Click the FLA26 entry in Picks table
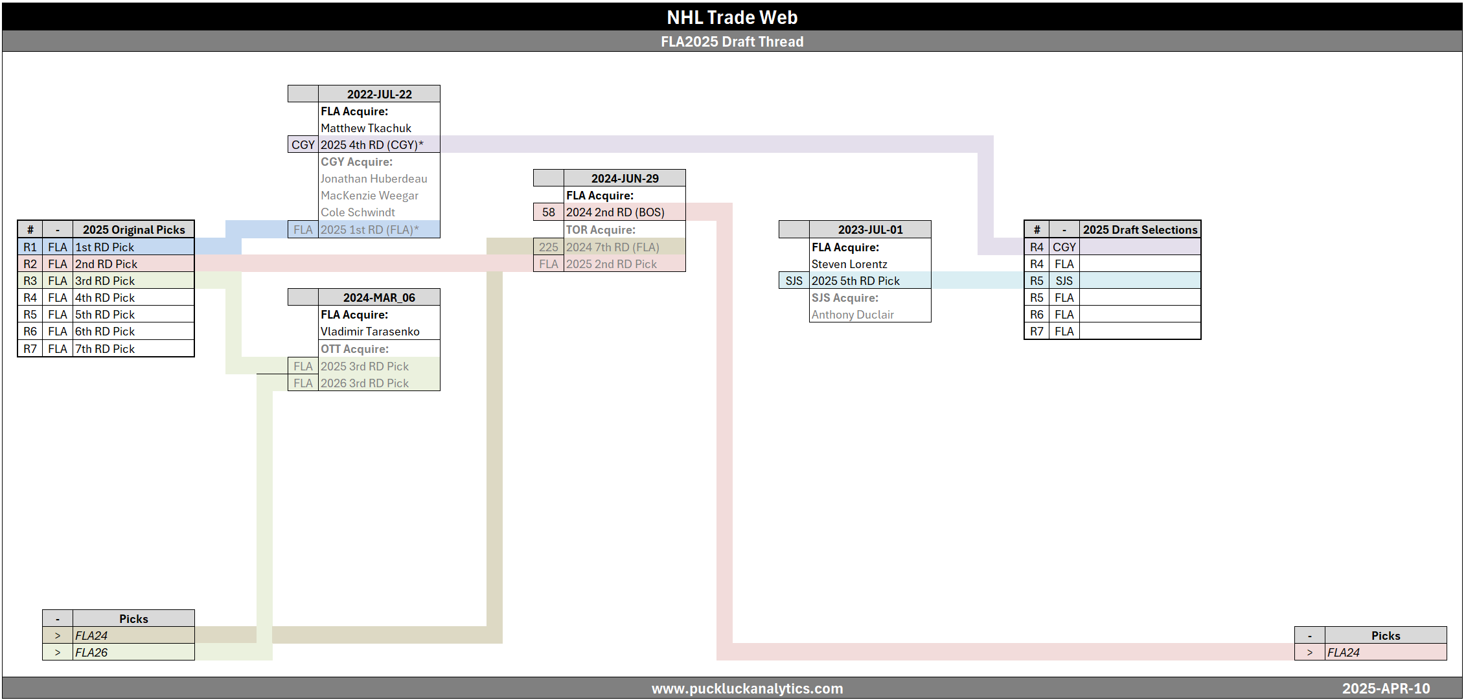1466x700 pixels. point(133,652)
